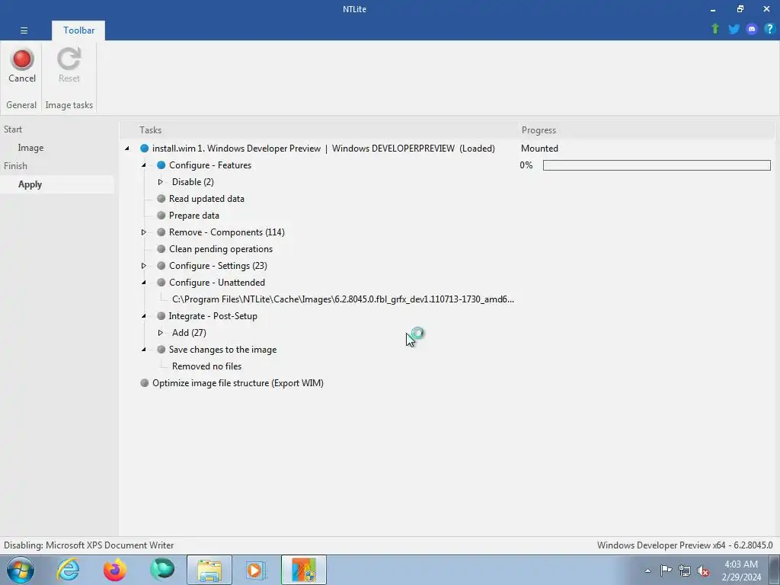Click the muted volume tray icon
The image size is (780, 585).
coord(703,571)
